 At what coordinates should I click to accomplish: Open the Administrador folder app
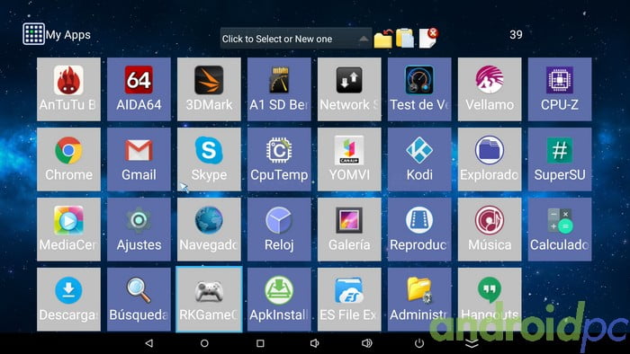419,299
